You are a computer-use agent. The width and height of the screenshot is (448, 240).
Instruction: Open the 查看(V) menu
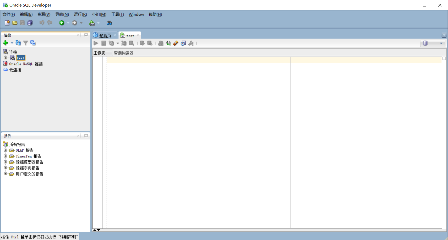click(44, 14)
